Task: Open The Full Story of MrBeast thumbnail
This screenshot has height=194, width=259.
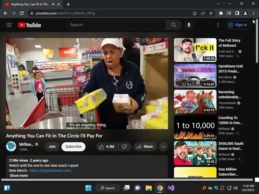Action: [195, 50]
